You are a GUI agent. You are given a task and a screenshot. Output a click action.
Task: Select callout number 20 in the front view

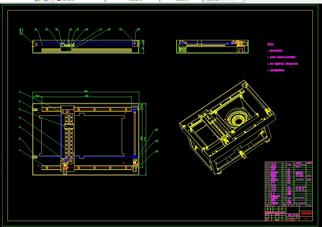(x=139, y=29)
